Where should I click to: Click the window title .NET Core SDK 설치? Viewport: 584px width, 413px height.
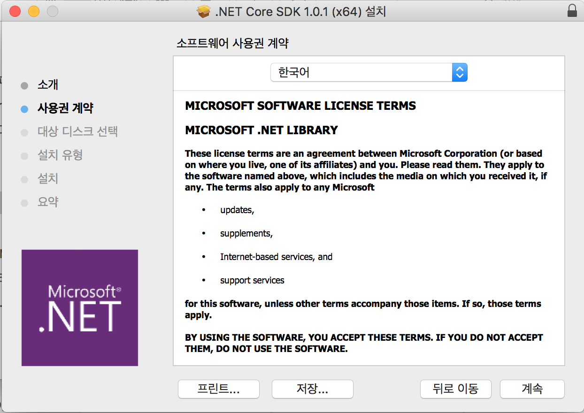pyautogui.click(x=300, y=11)
